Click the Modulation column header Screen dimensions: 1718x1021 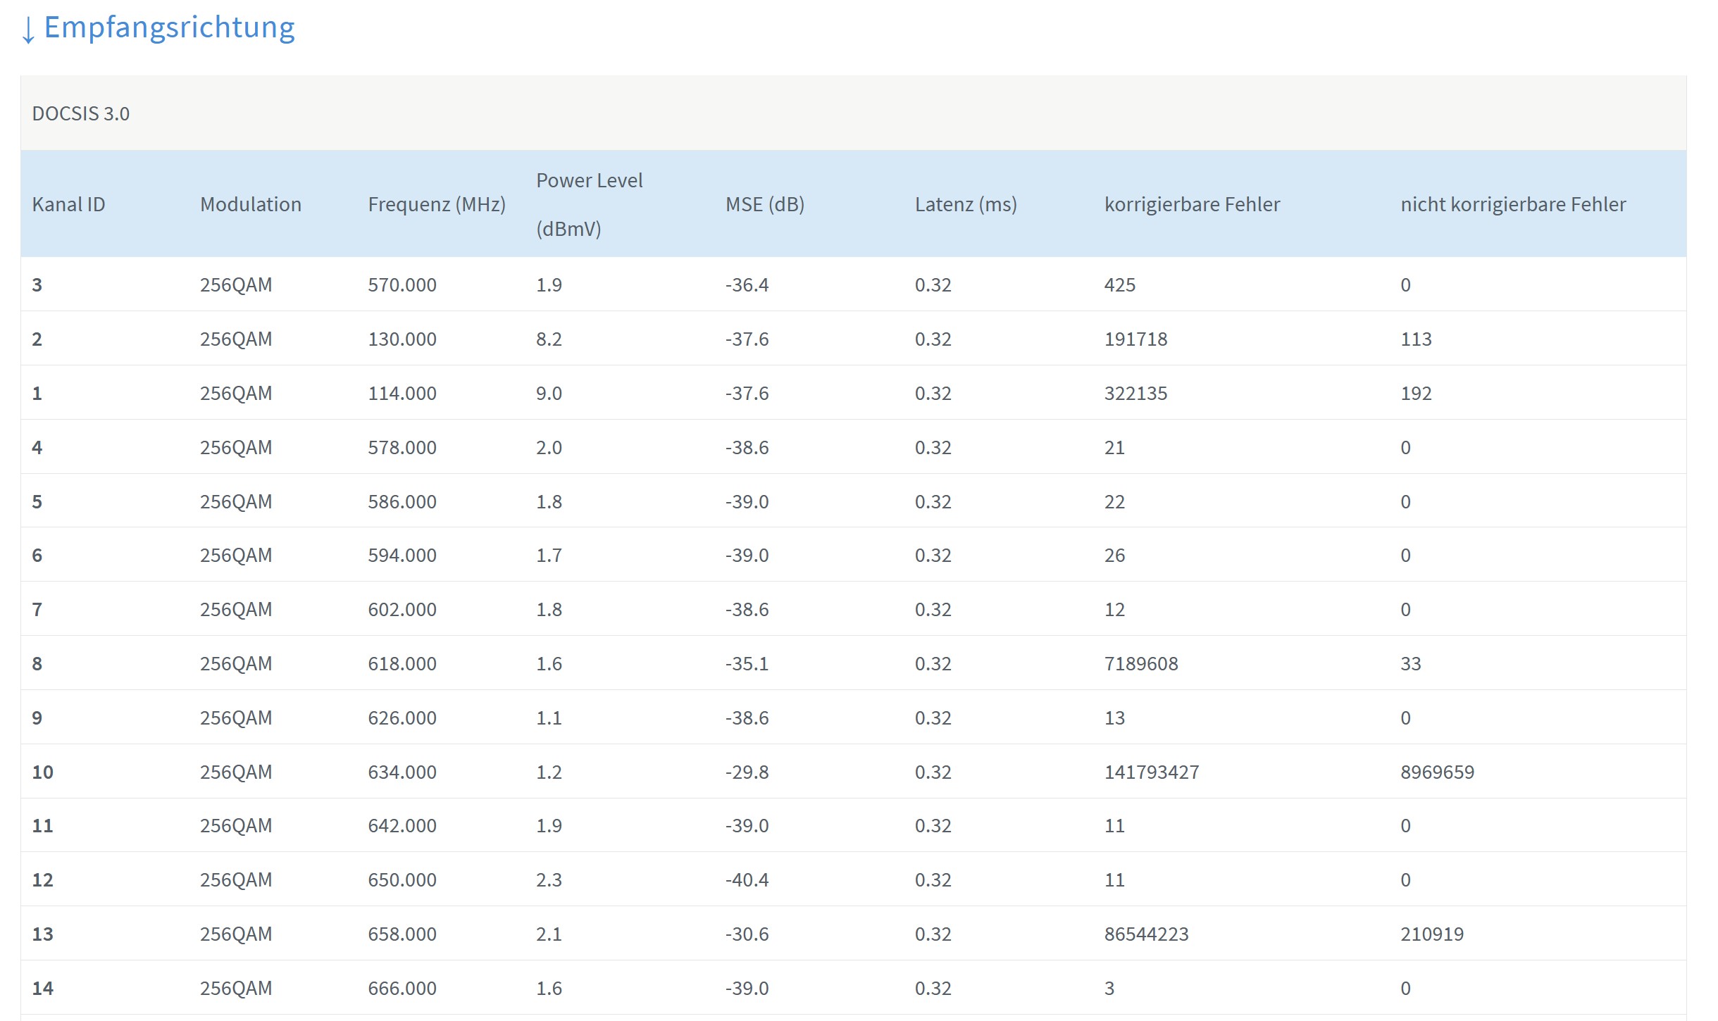click(250, 204)
